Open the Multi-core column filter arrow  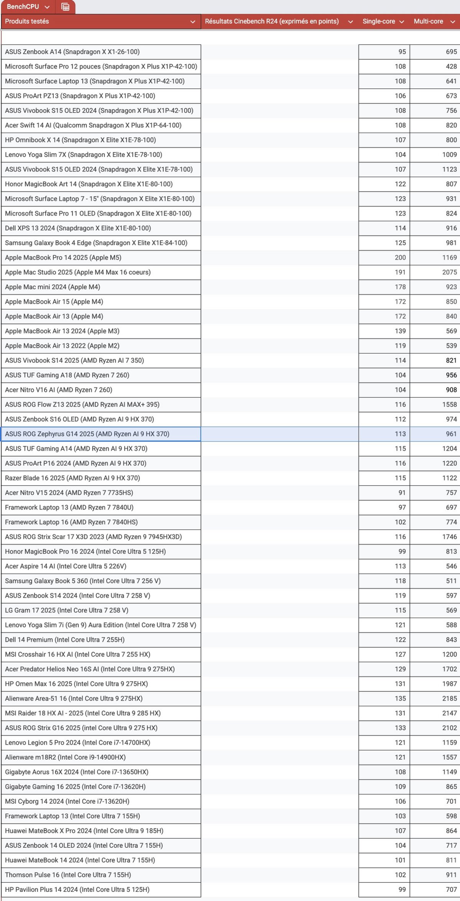(x=453, y=22)
